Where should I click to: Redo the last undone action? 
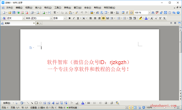86,13
